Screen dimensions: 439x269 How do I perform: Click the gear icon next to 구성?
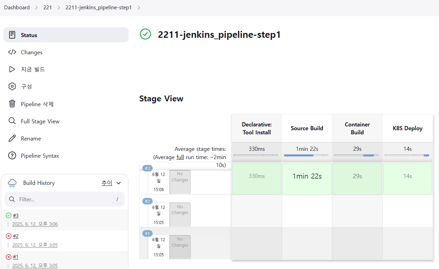coord(12,86)
